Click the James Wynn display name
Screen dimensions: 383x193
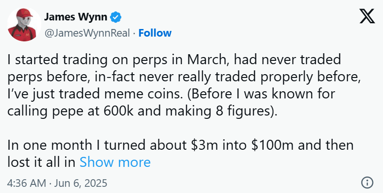pos(76,18)
